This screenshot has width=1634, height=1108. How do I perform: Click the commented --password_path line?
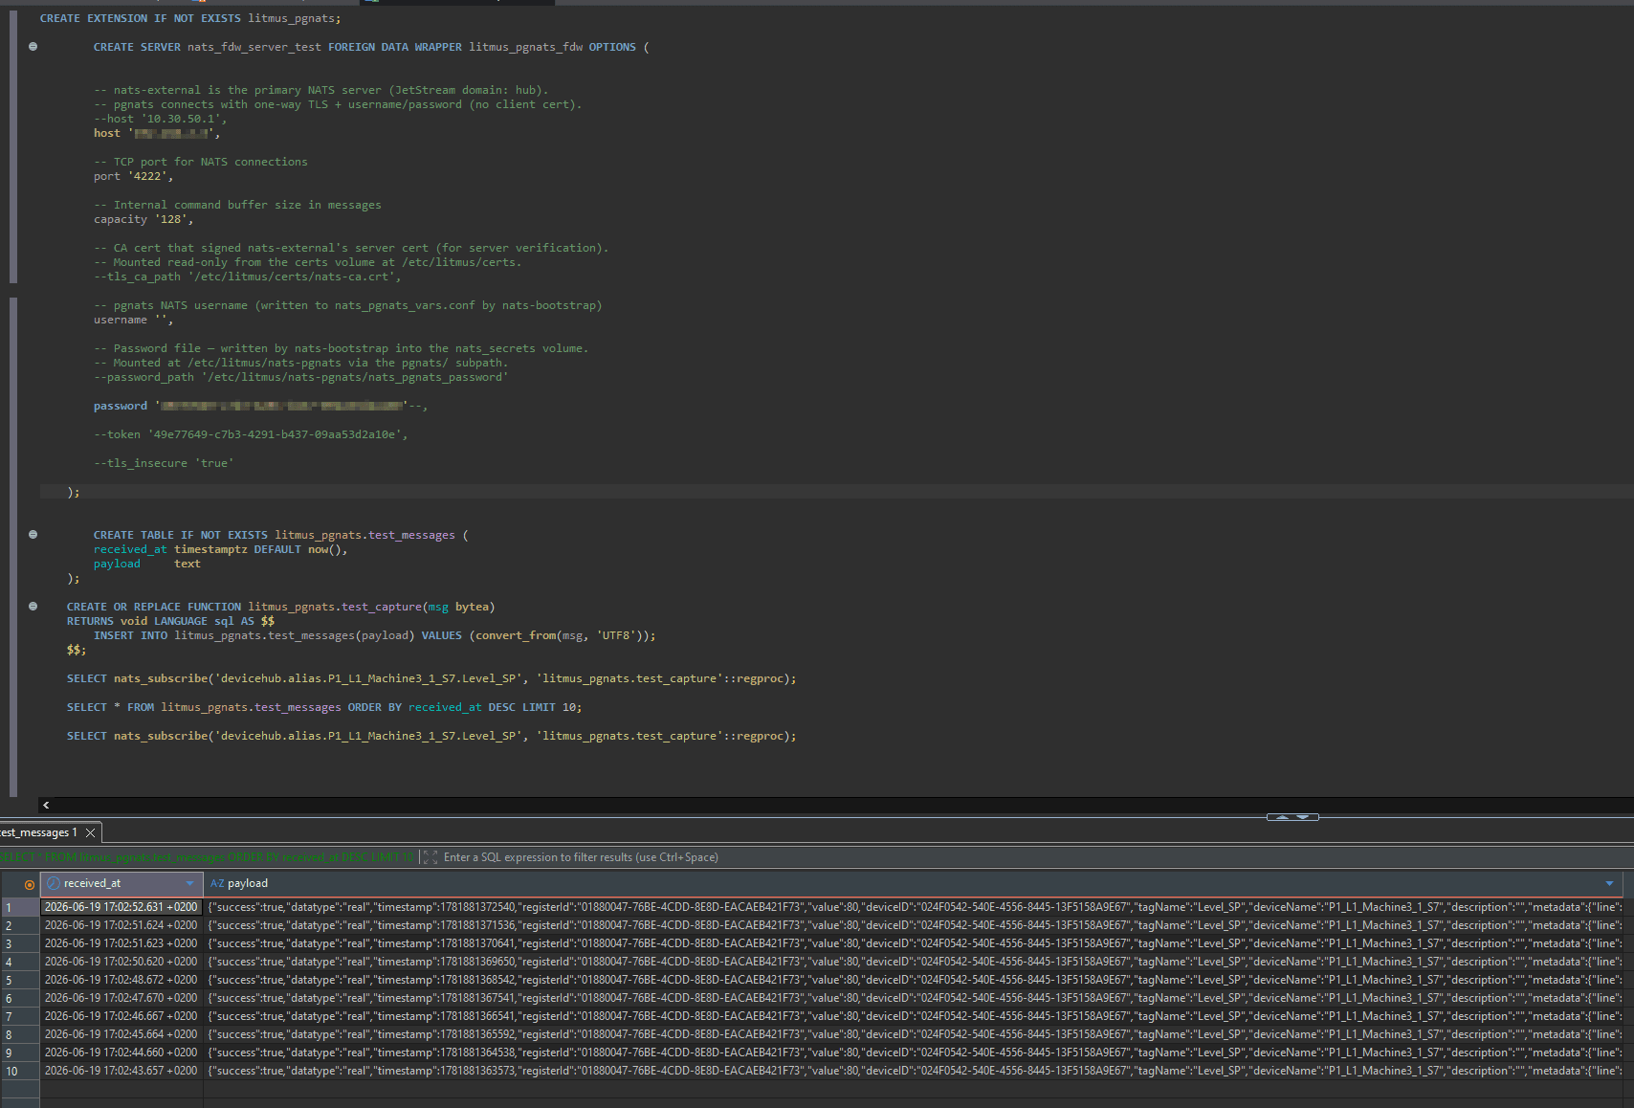coord(300,377)
